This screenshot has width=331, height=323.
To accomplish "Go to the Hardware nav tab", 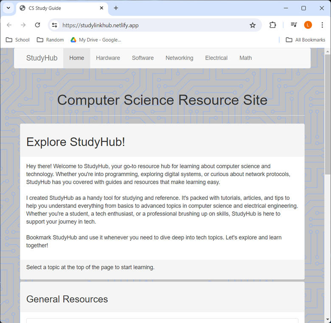I will click(108, 58).
